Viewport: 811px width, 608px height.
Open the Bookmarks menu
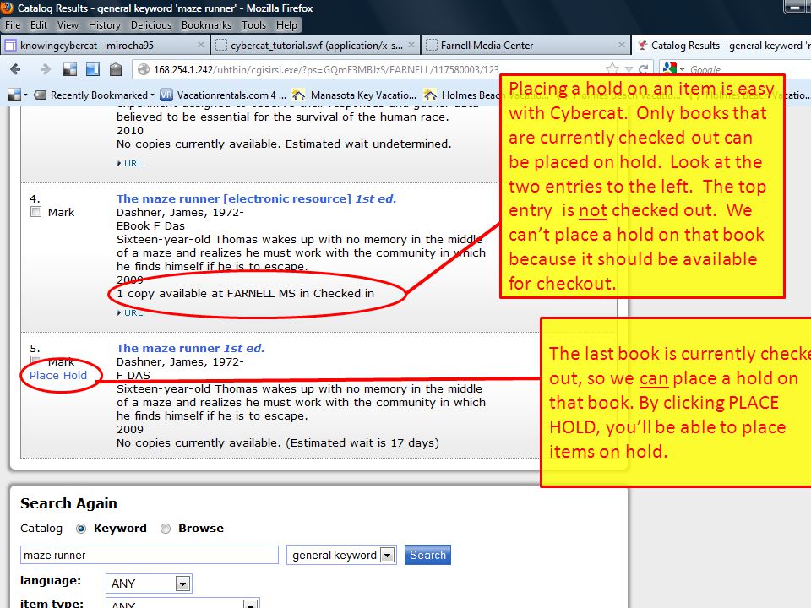(206, 24)
